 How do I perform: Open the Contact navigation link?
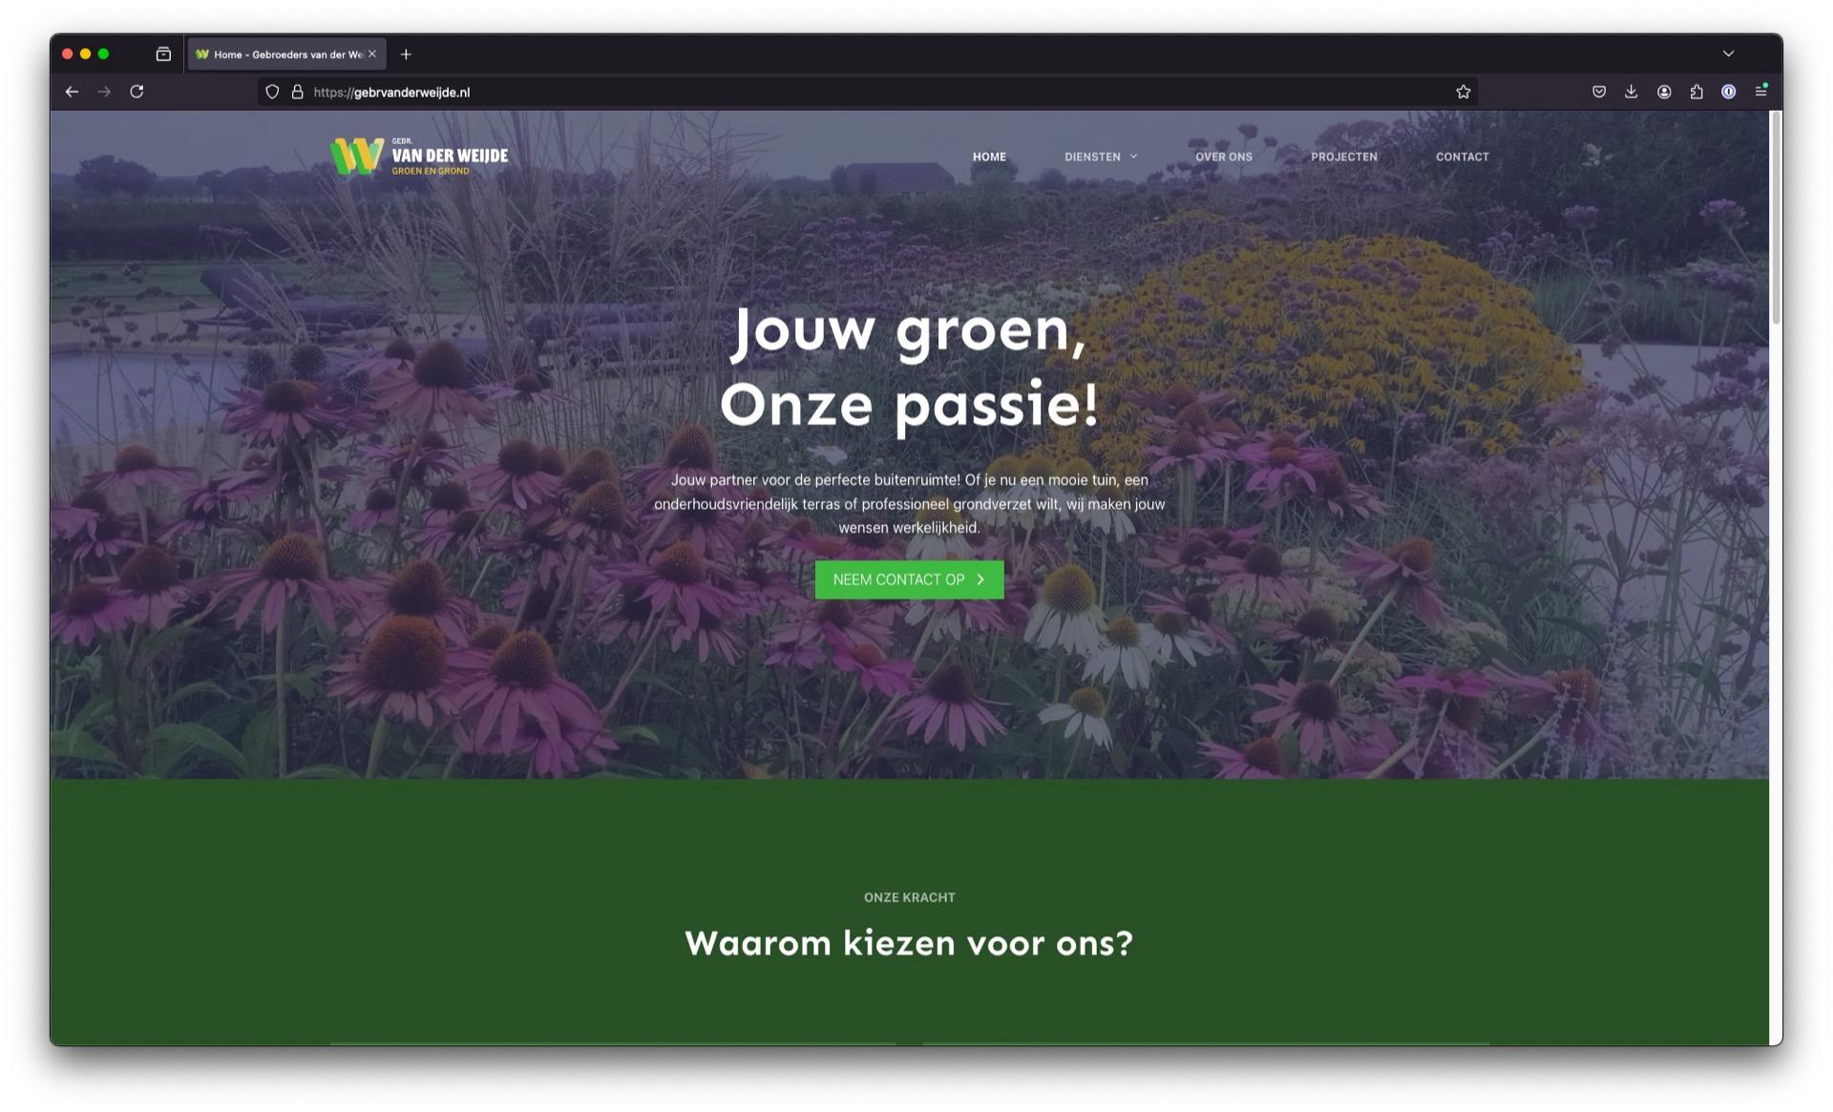pyautogui.click(x=1462, y=157)
